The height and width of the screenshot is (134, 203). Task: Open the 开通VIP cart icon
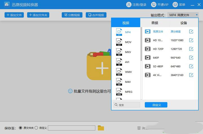(x=154, y=5)
